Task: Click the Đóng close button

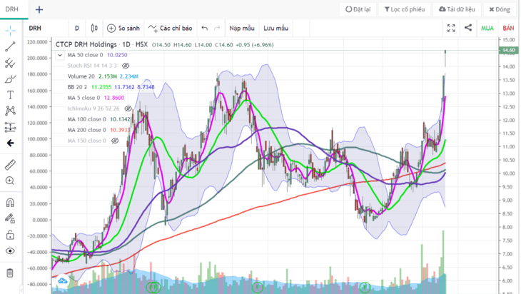Action: [500, 9]
